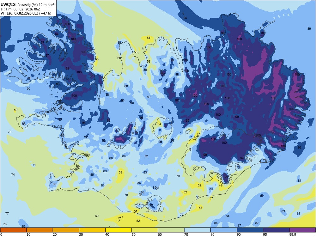Click the 90–95 dark blue legend swatch
This screenshot has width=316, height=237.
[250, 230]
